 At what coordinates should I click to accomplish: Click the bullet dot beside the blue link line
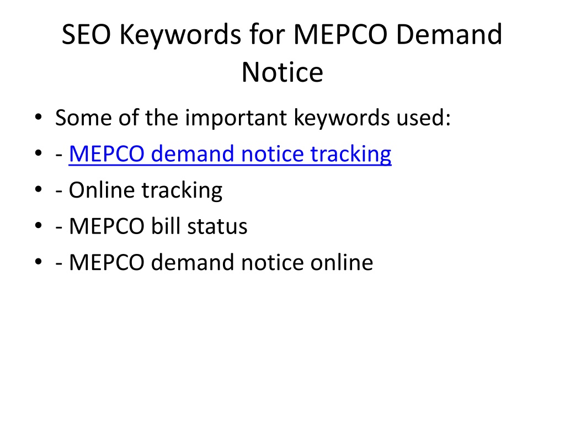(x=39, y=153)
